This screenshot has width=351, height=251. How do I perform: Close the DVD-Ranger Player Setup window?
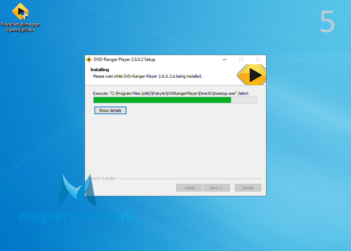tap(258, 59)
